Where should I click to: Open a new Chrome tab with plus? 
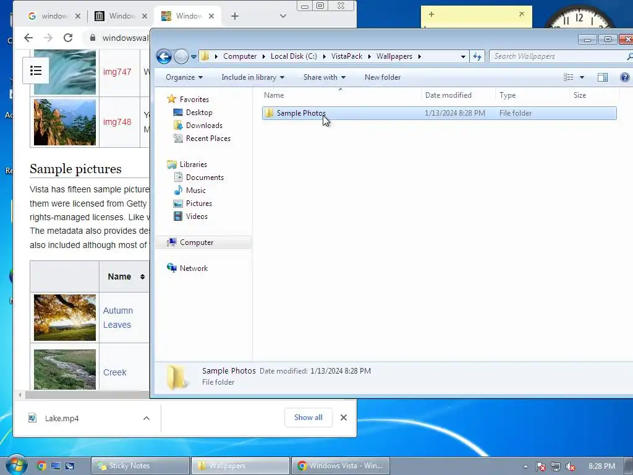click(x=234, y=16)
